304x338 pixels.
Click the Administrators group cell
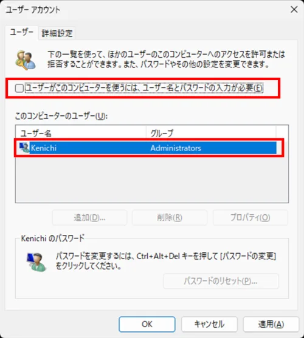pyautogui.click(x=176, y=148)
